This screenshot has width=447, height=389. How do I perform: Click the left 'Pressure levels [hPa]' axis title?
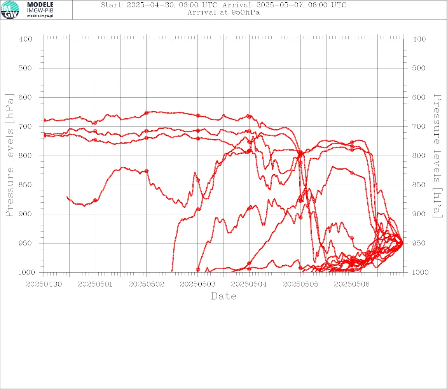(9, 156)
